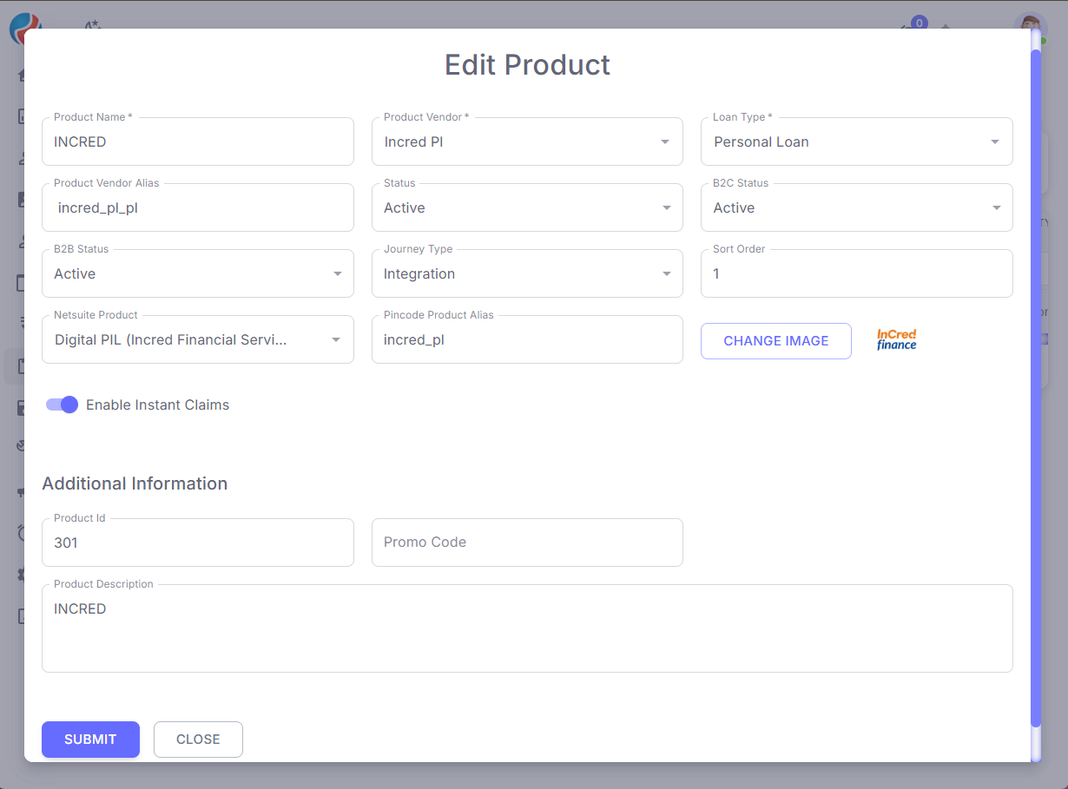The image size is (1068, 789).
Task: Expand the Loan Type dropdown
Action: pyautogui.click(x=856, y=141)
